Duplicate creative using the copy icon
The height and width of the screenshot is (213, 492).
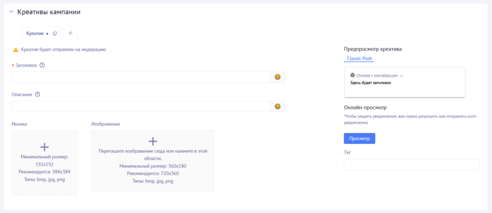[55, 33]
